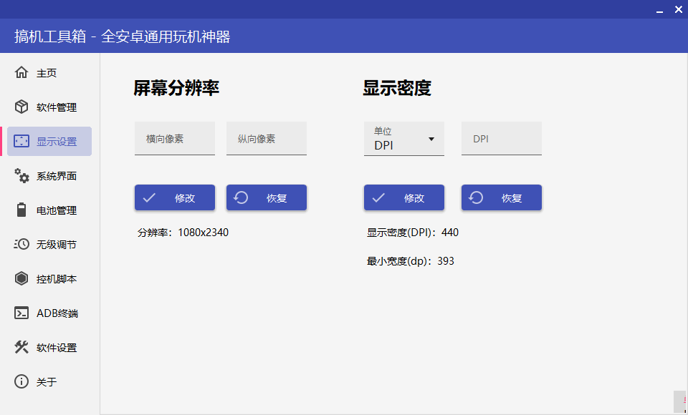Click the box icon beside 软件管理

click(21, 107)
